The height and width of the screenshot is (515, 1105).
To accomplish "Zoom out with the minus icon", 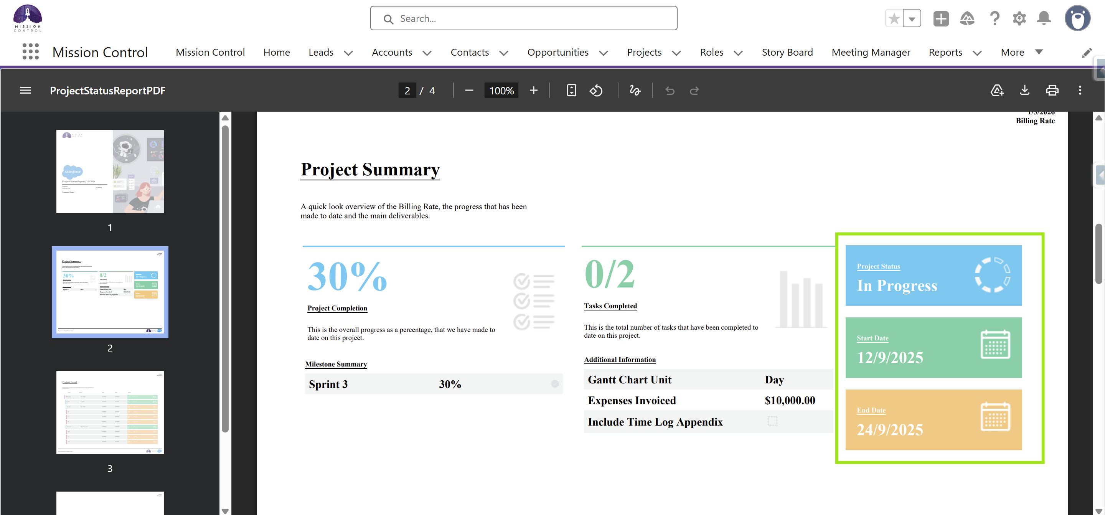I will coord(469,91).
